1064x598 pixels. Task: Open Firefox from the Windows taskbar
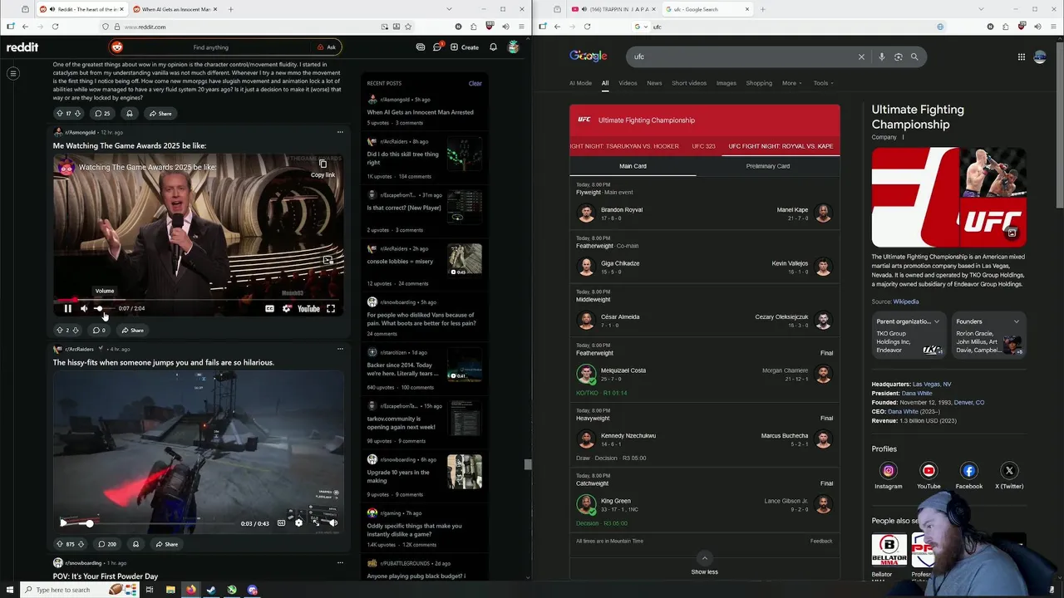click(x=191, y=590)
